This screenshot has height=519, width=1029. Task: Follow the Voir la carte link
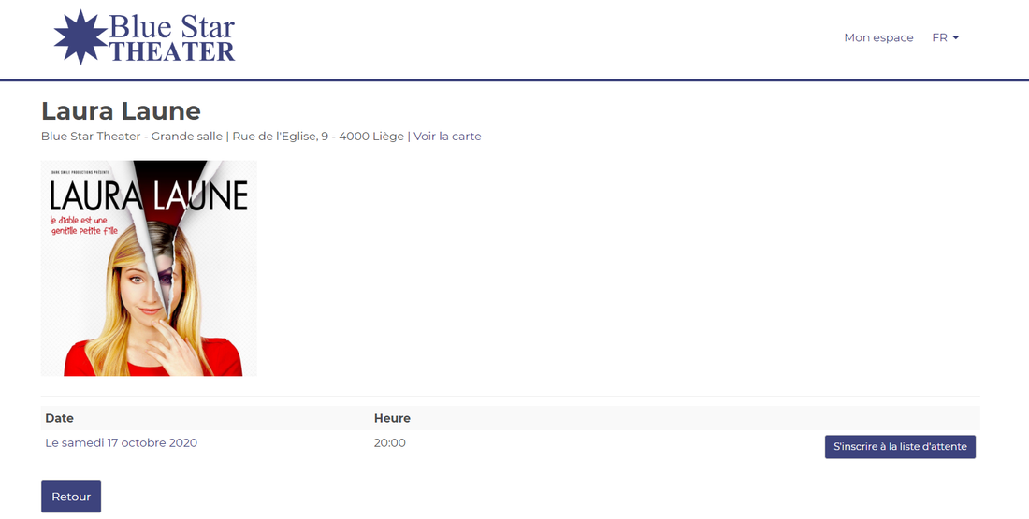pyautogui.click(x=447, y=137)
